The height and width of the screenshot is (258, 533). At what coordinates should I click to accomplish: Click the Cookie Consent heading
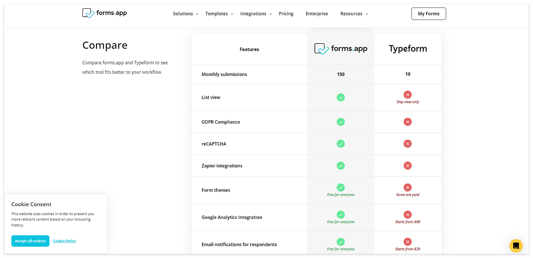pos(31,204)
